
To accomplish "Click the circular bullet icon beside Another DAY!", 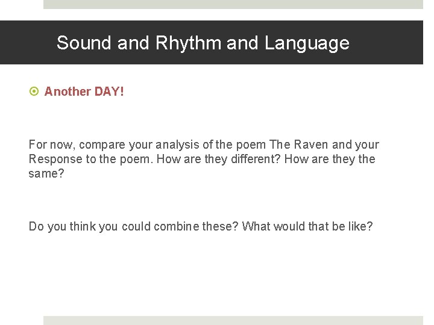I will [x=34, y=91].
